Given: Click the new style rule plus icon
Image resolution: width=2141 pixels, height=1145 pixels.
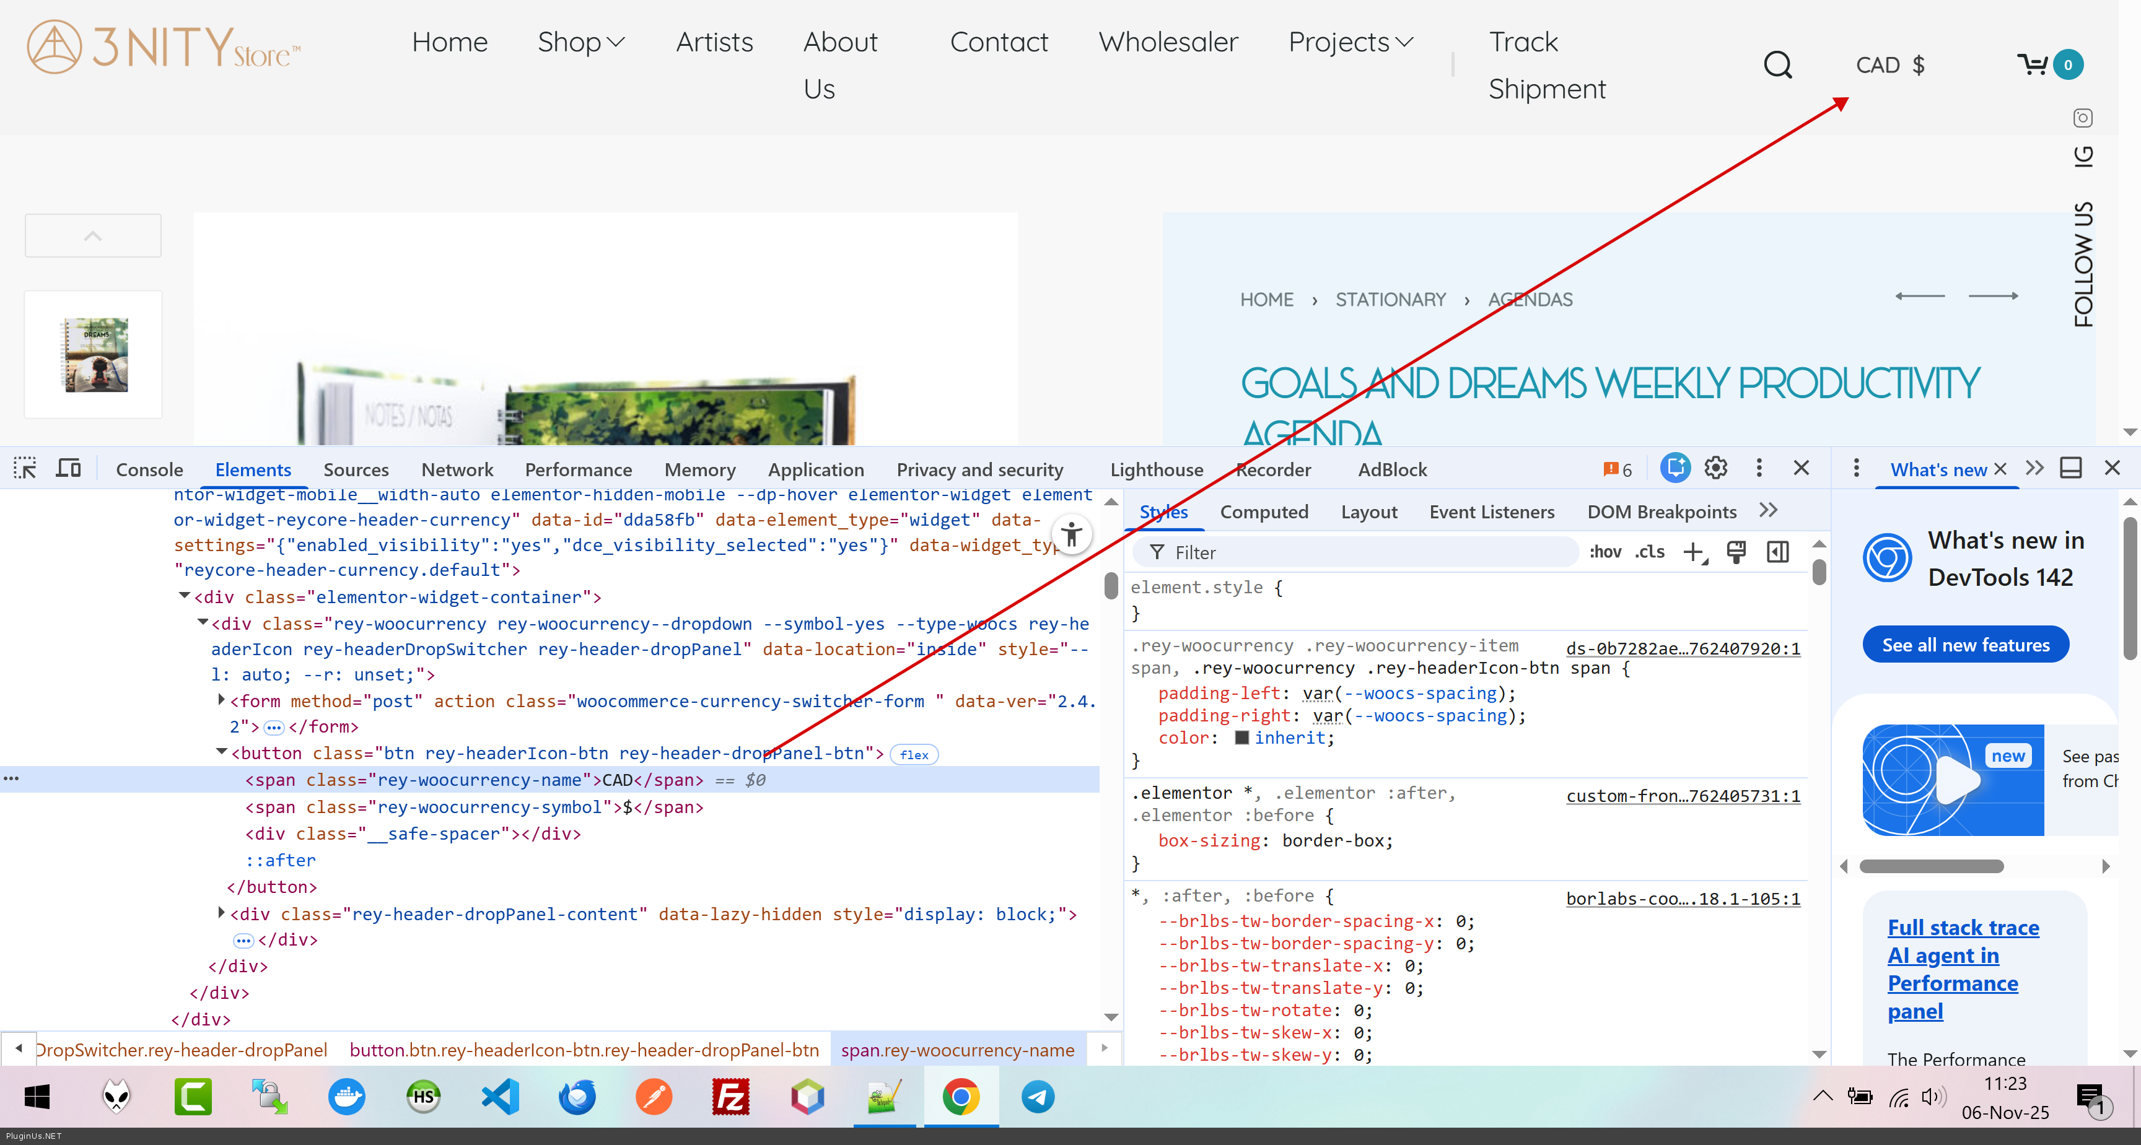Looking at the screenshot, I should (x=1694, y=552).
